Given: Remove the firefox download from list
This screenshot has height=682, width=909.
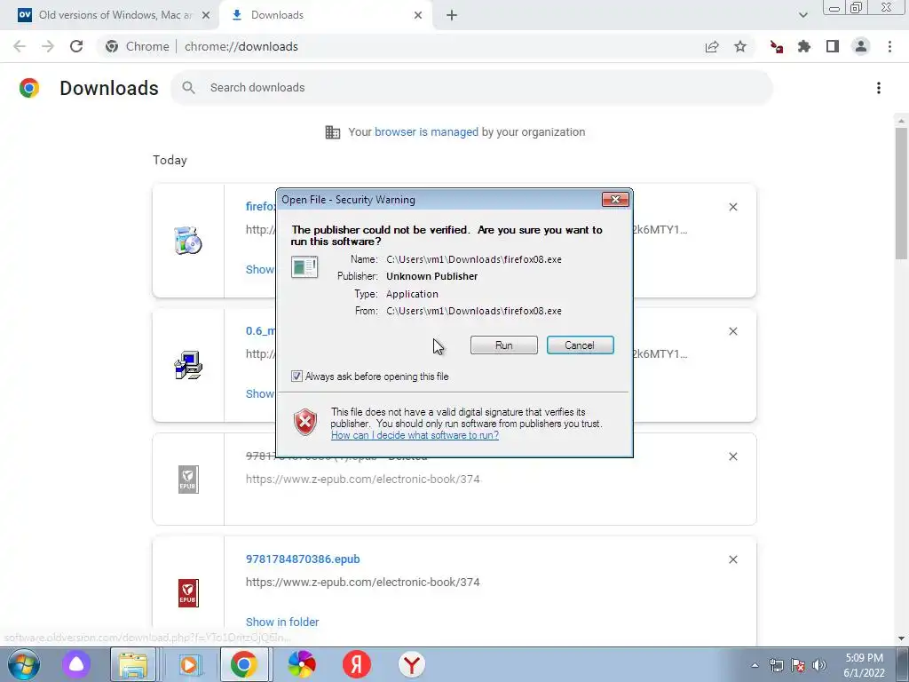Looking at the screenshot, I should click(x=732, y=207).
